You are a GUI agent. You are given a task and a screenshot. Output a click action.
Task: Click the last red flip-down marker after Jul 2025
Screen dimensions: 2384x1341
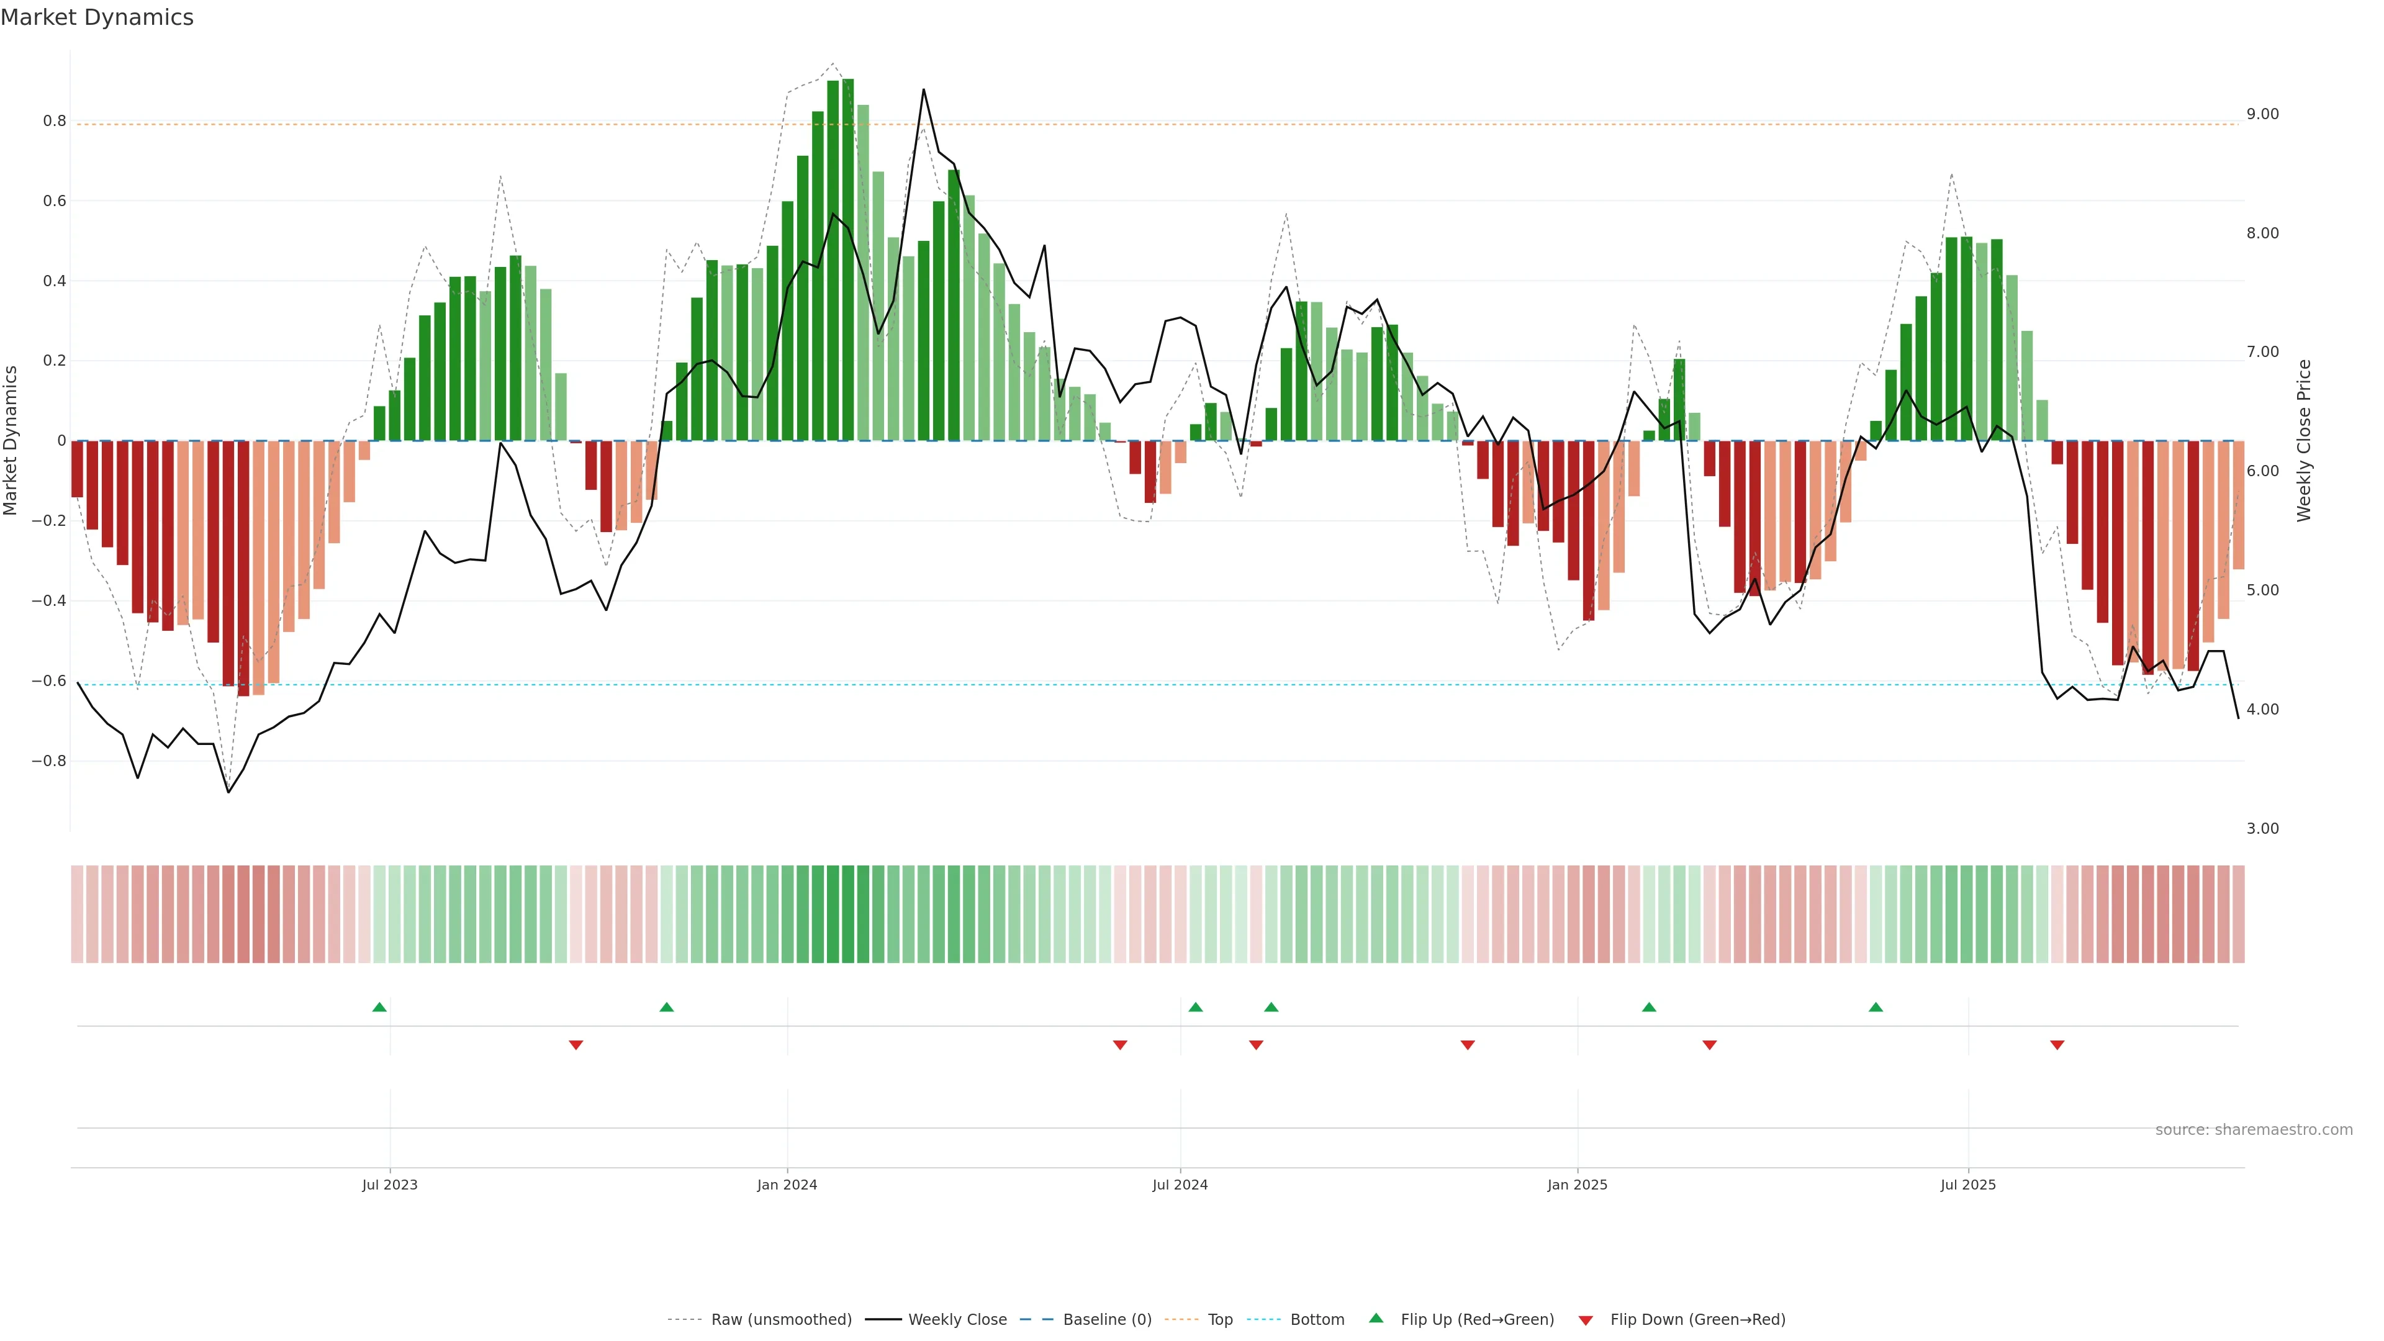click(x=2057, y=1045)
